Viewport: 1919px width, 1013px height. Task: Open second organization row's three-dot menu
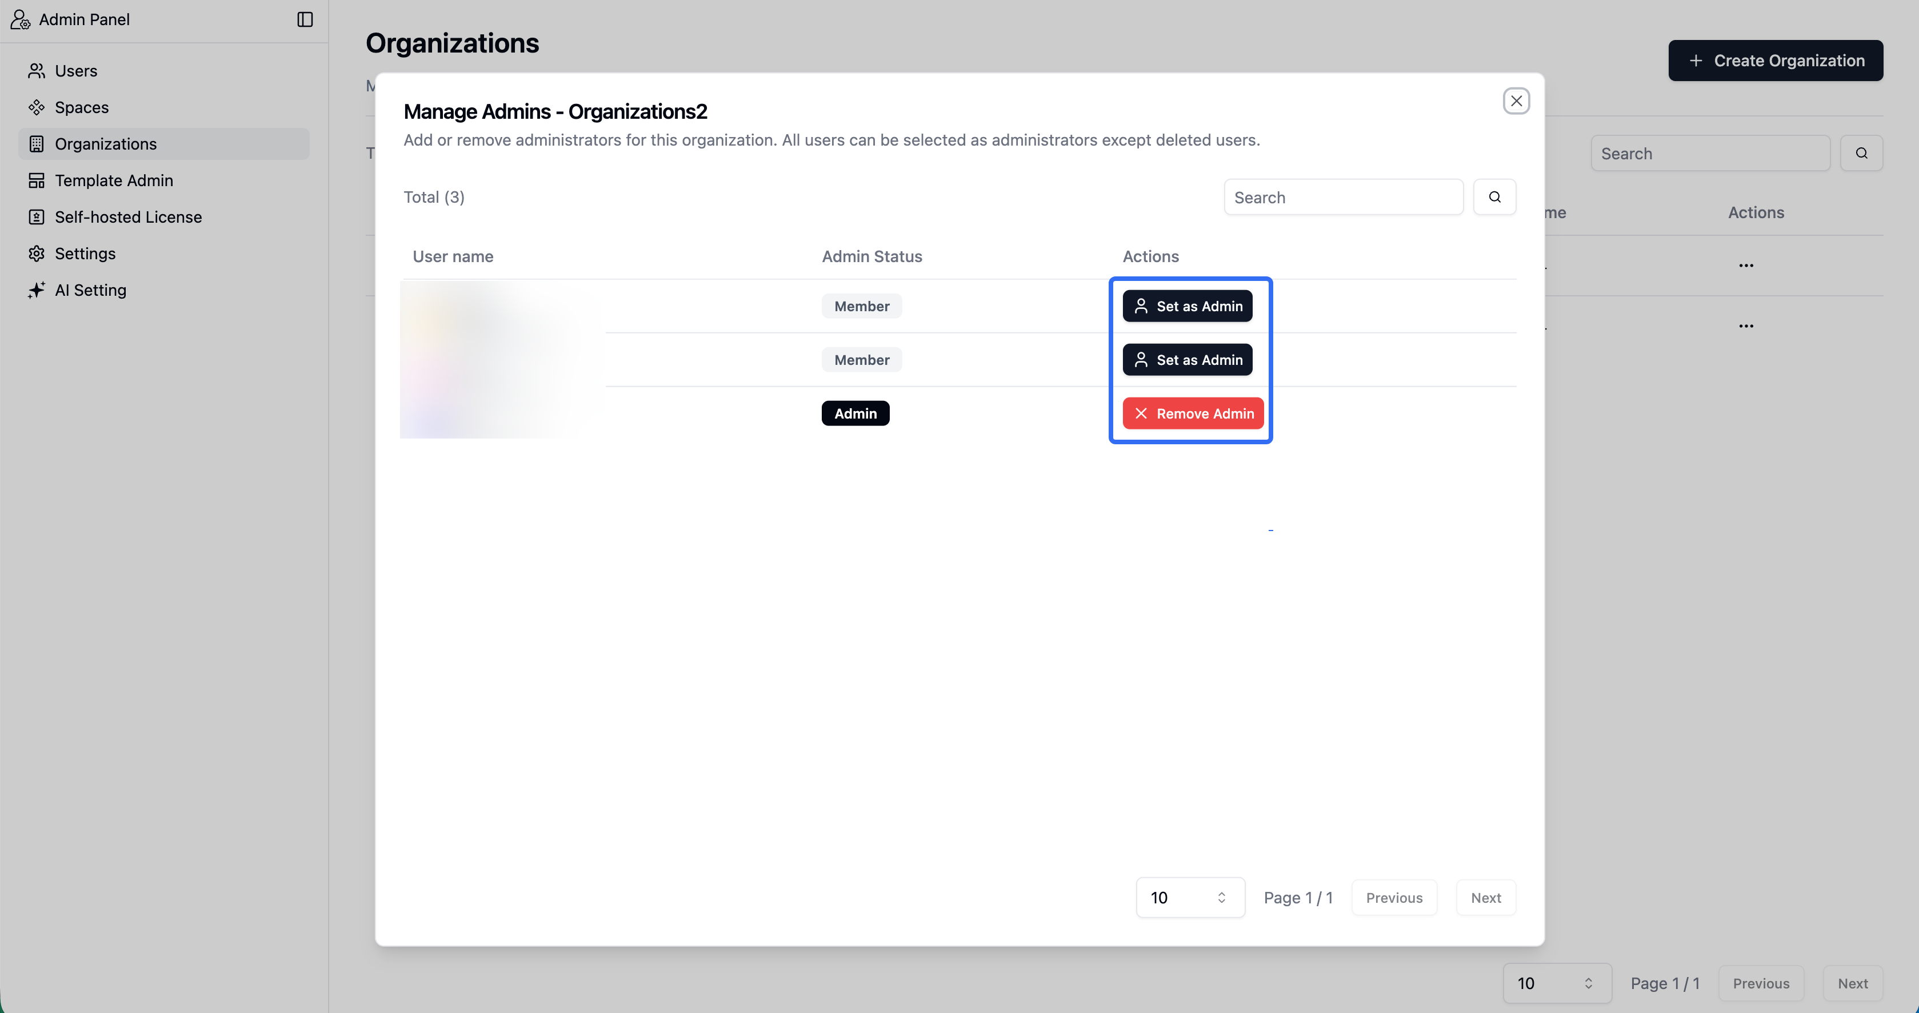(1745, 326)
